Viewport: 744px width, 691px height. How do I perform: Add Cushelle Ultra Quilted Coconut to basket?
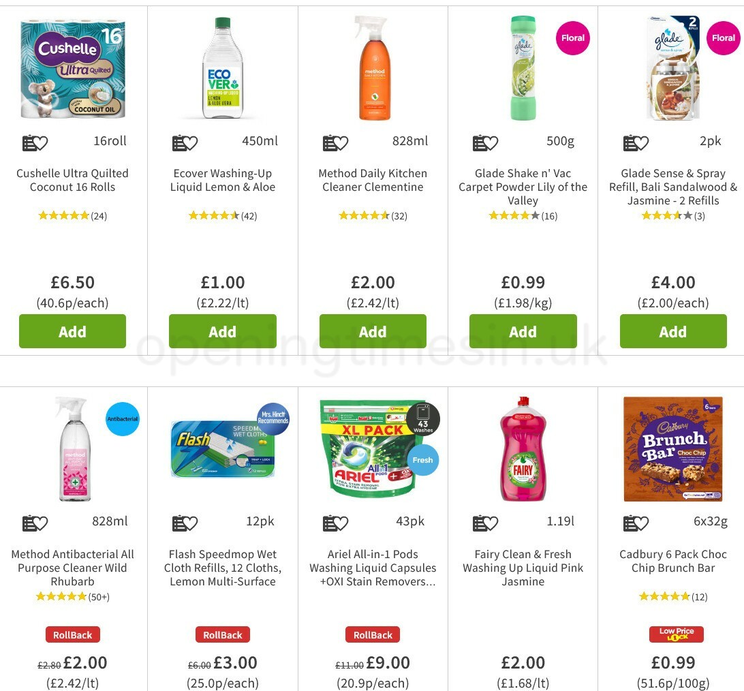72,331
